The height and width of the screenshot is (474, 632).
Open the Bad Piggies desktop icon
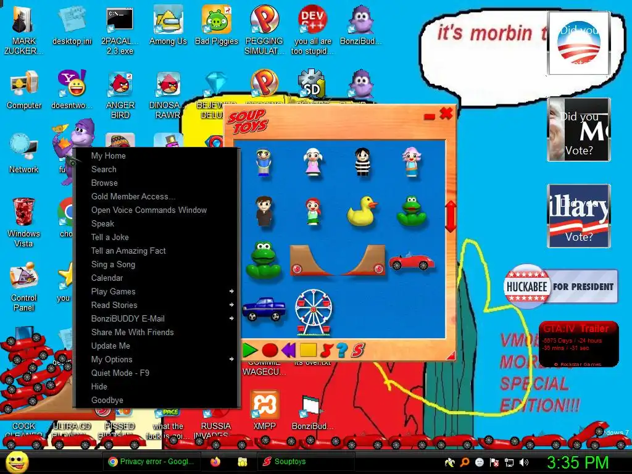pyautogui.click(x=217, y=25)
